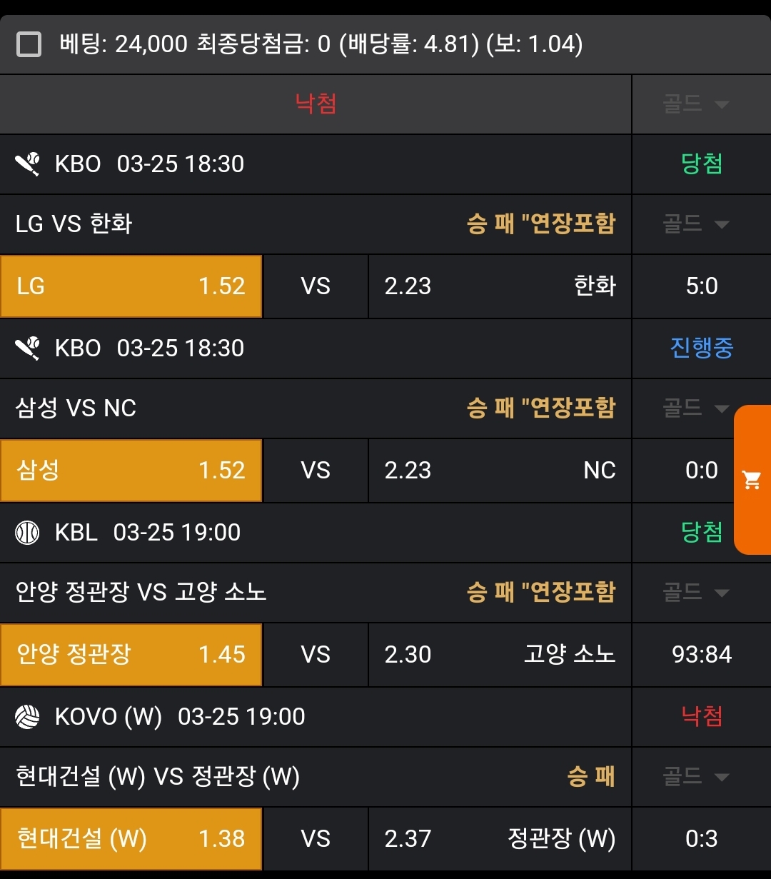Click the 한화 2.23 odds cell
771x879 pixels.
click(x=500, y=286)
